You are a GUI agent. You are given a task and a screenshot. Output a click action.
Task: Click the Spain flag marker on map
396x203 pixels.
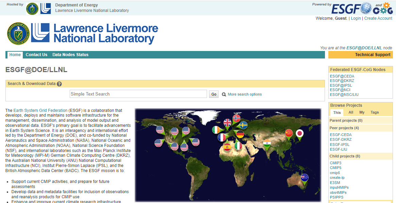click(x=227, y=147)
